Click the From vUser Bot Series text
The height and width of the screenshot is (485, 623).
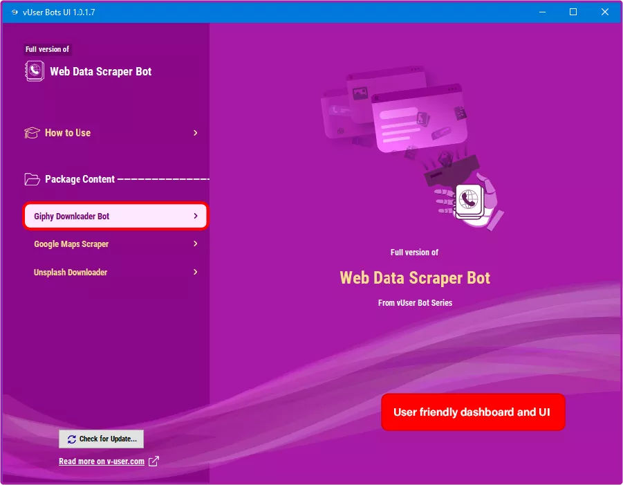click(415, 303)
